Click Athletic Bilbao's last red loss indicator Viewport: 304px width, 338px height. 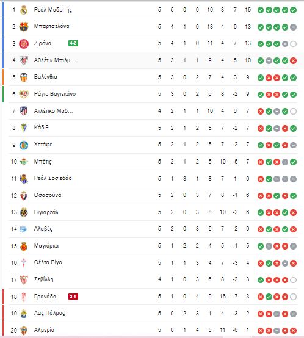point(293,60)
